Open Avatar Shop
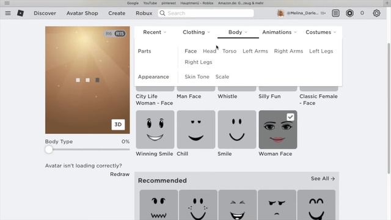 point(82,13)
